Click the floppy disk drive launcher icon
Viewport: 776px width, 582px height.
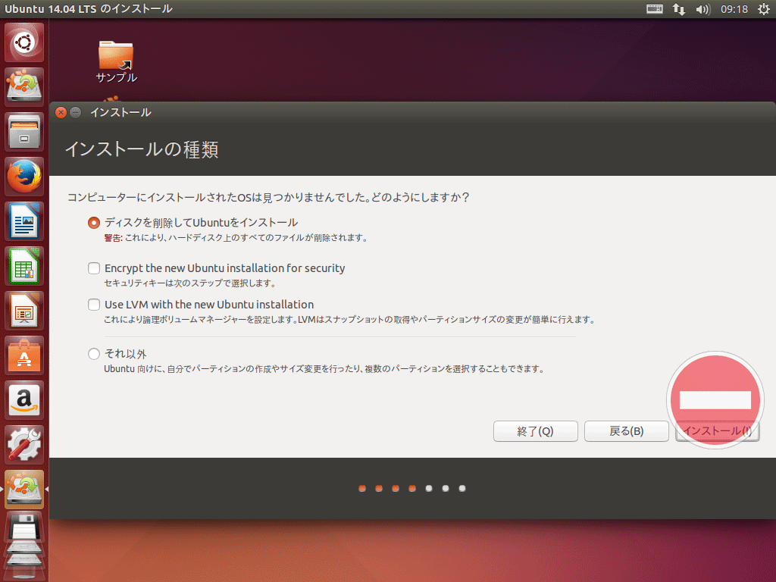pos(24,527)
